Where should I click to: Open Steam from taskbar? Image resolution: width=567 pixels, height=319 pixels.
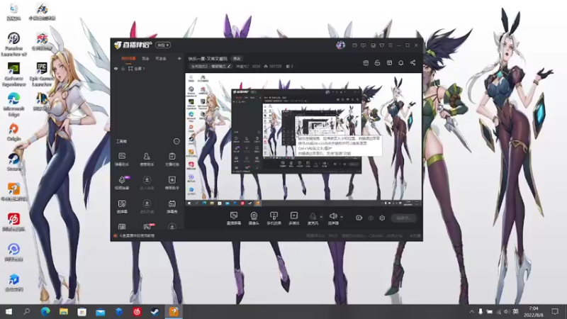click(155, 312)
